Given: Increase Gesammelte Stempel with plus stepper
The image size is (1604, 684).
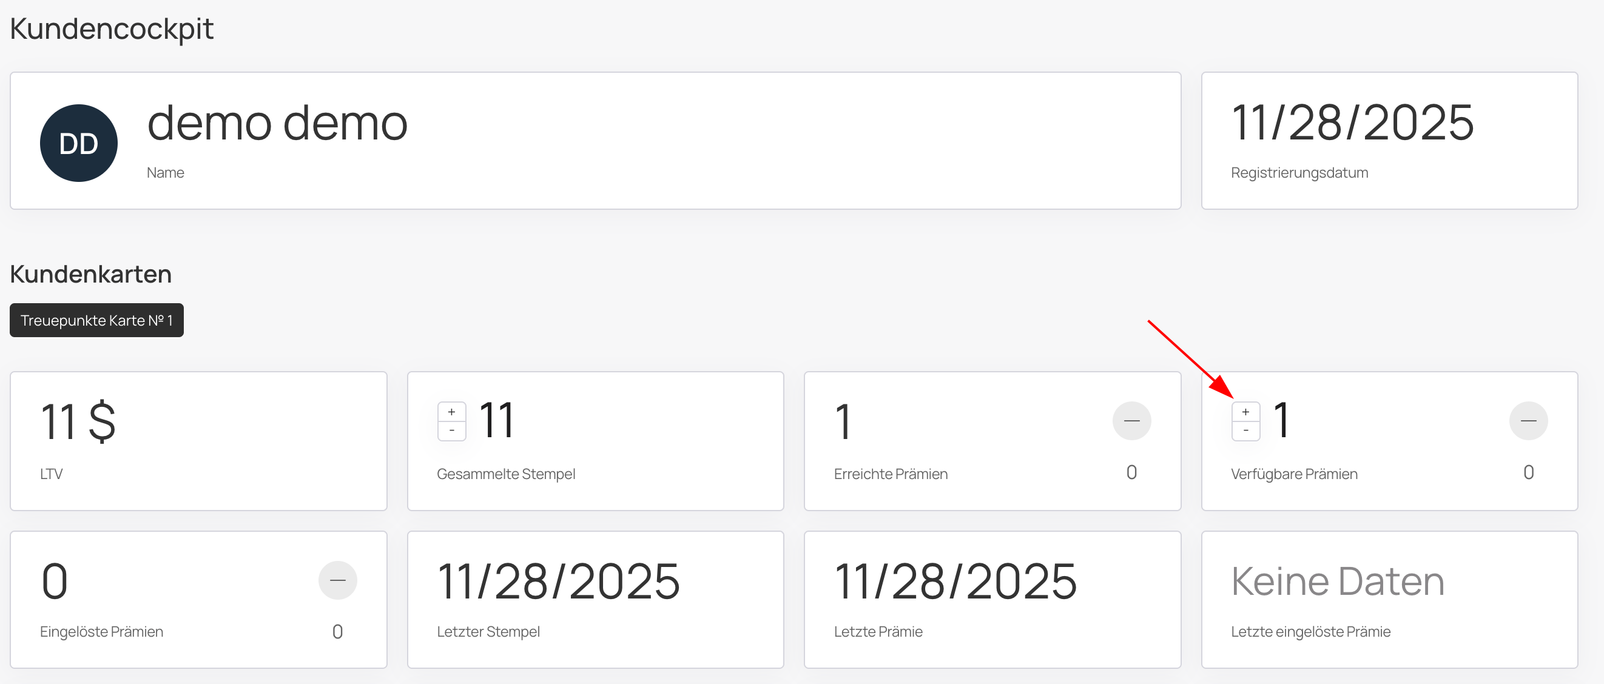Looking at the screenshot, I should tap(451, 412).
